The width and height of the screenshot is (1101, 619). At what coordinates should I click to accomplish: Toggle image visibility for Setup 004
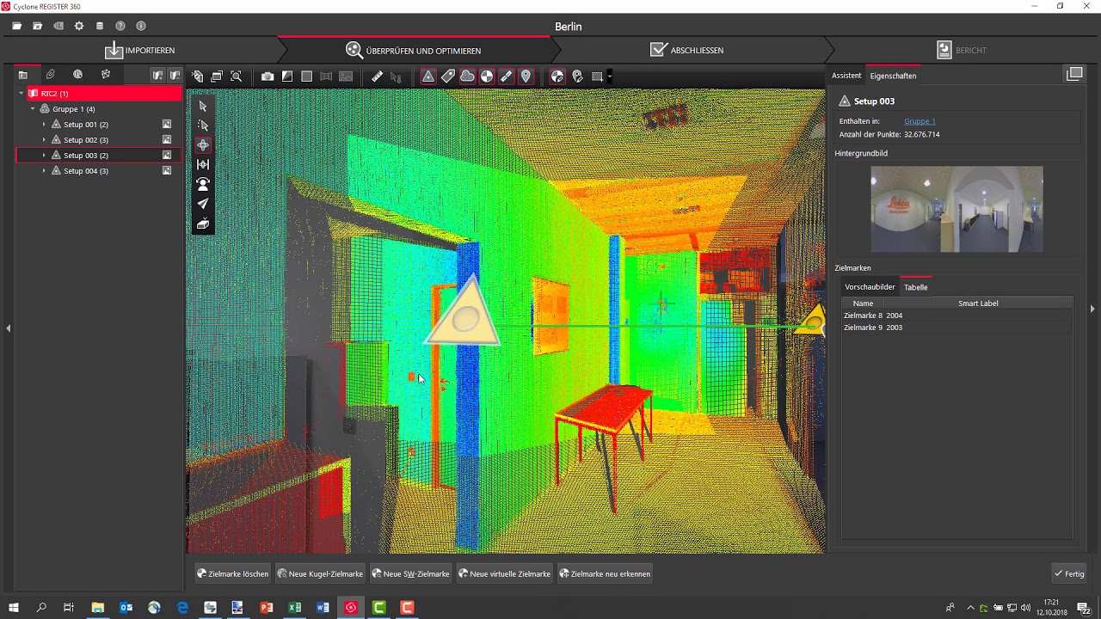point(167,171)
